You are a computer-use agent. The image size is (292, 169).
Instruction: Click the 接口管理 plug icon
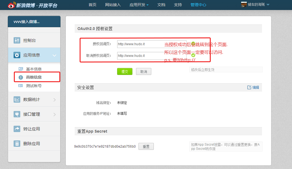pyautogui.click(x=17, y=114)
